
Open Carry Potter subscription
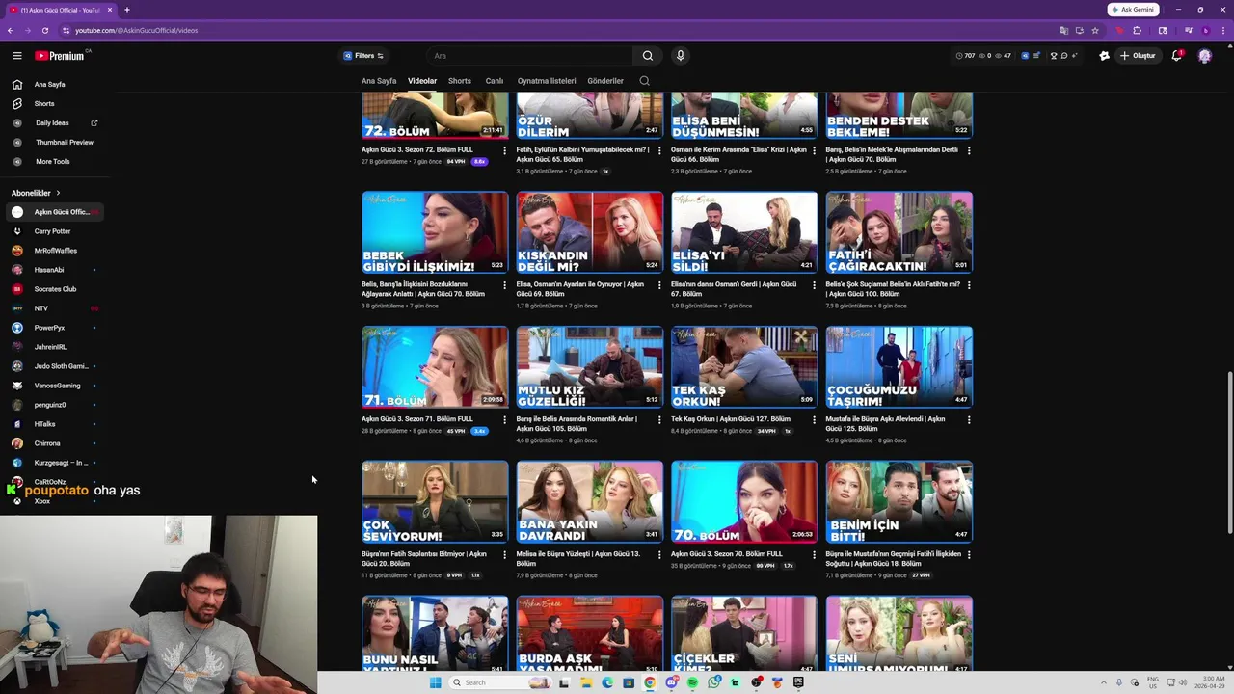[53, 231]
